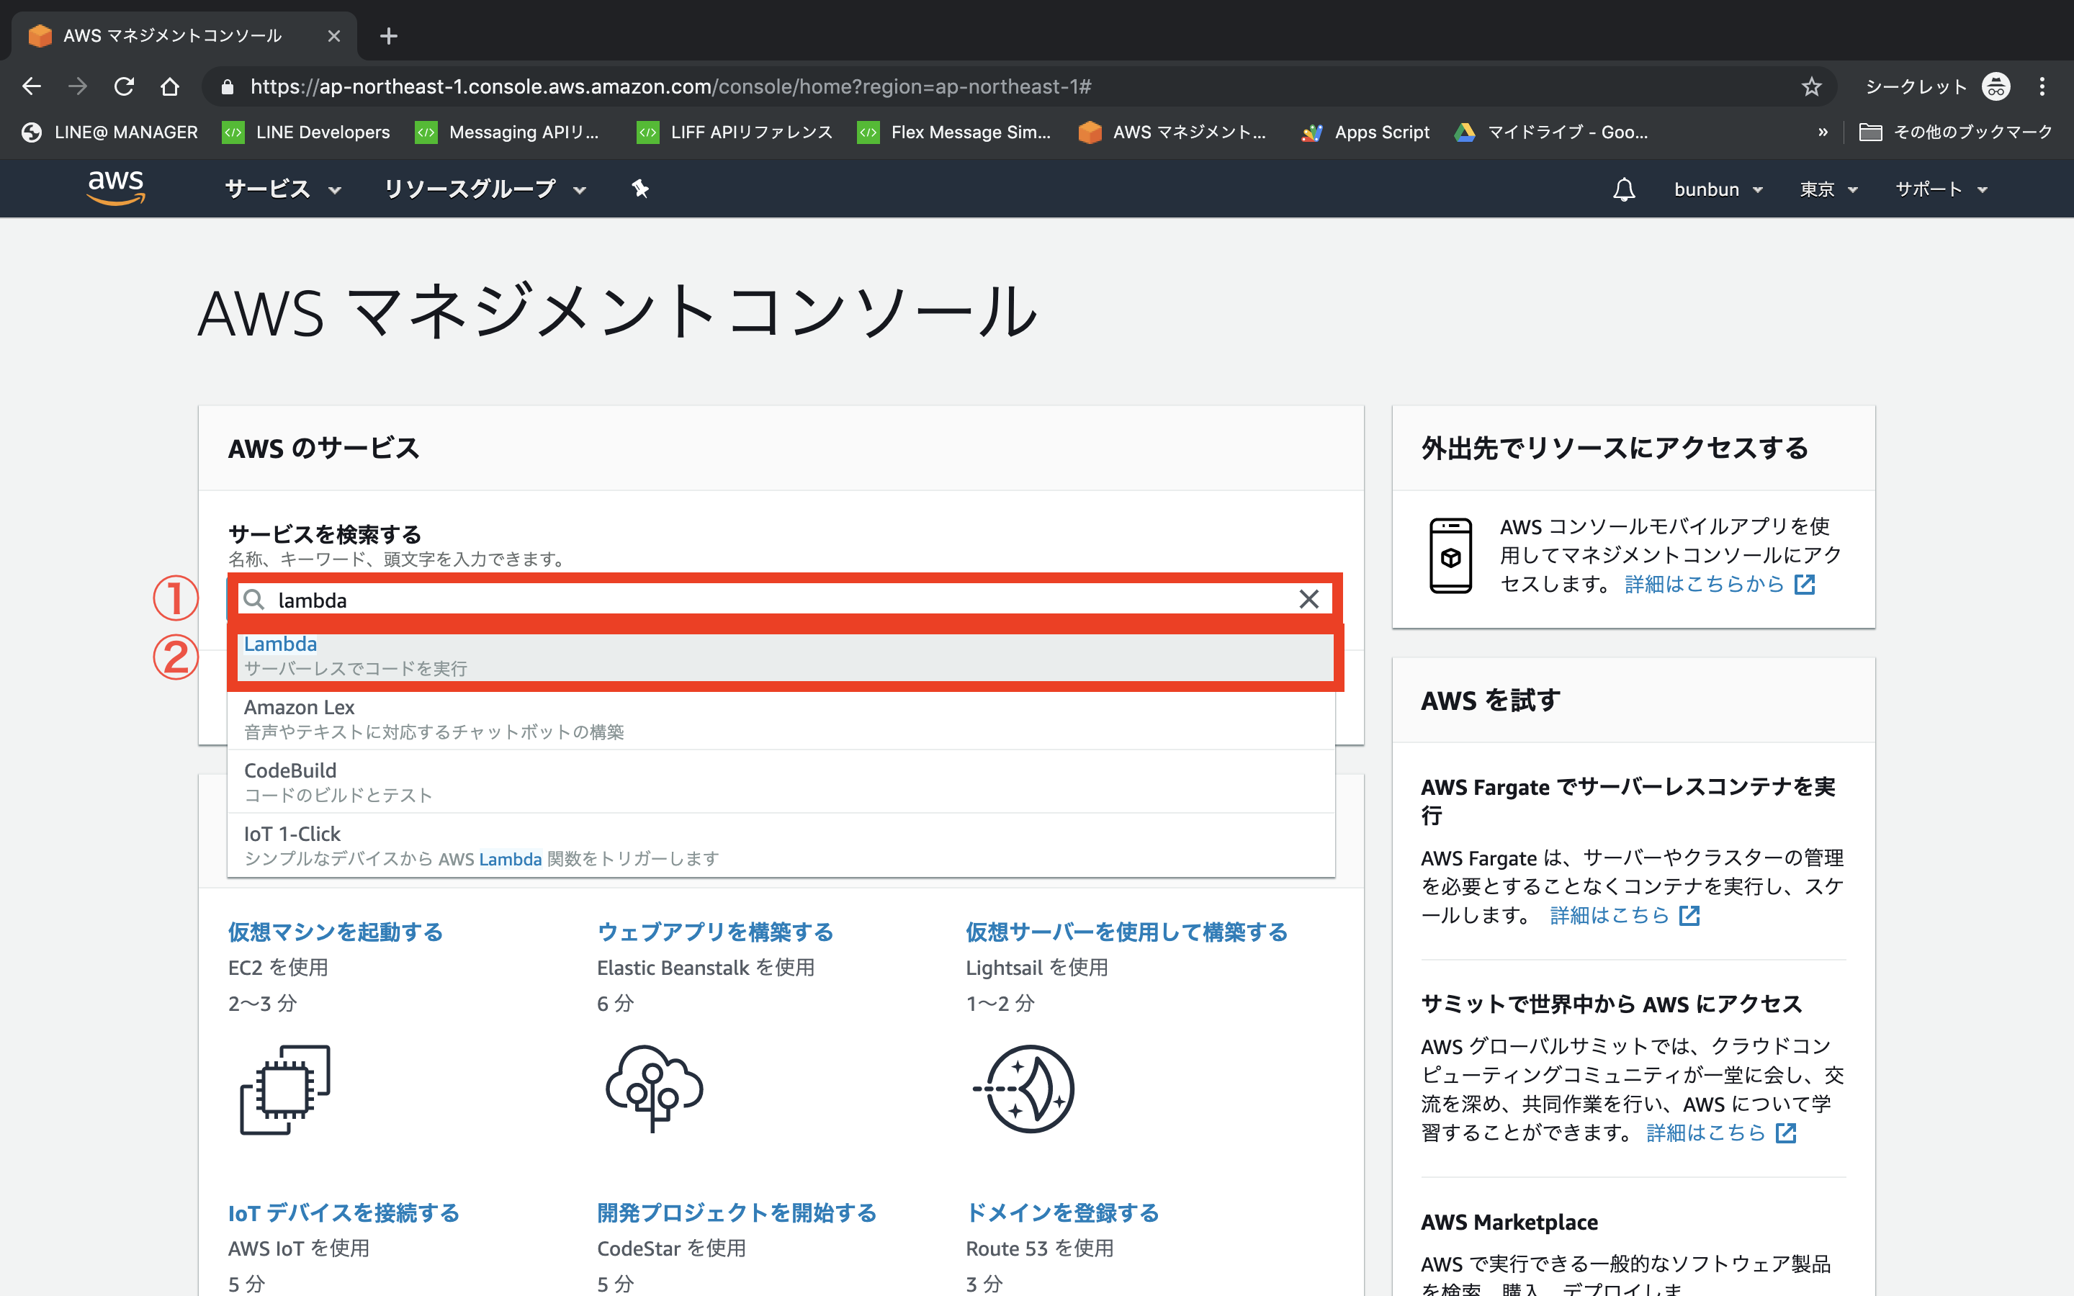Select IoT 1-Click from search suggestions

pos(781,845)
